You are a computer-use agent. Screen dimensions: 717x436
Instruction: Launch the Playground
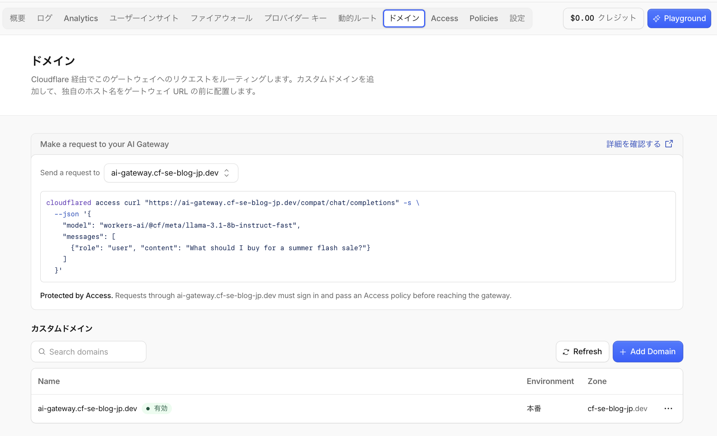tap(679, 18)
